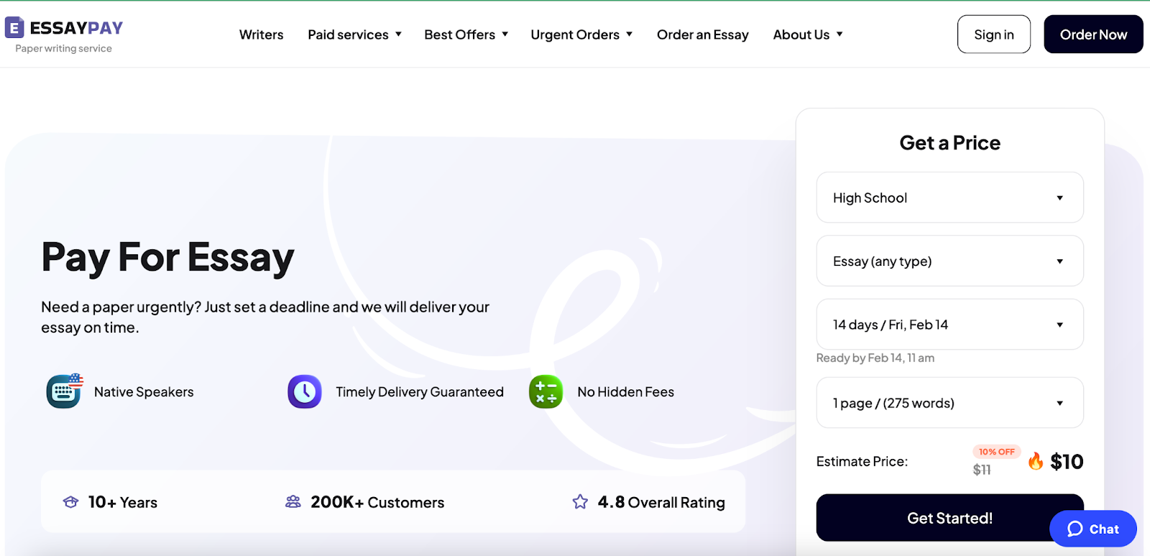Click the Pay For Essay heading
Image resolution: width=1150 pixels, height=556 pixels.
167,257
